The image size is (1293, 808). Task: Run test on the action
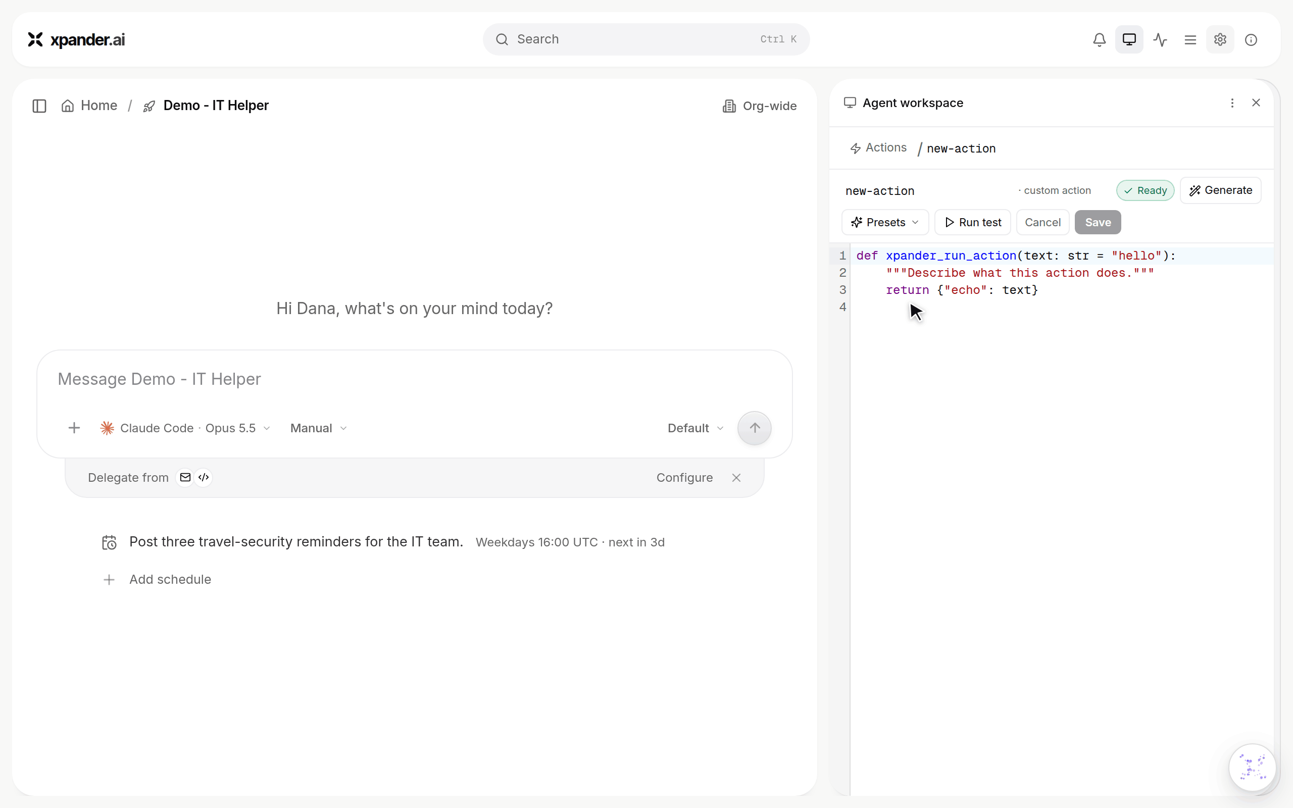pyautogui.click(x=972, y=222)
